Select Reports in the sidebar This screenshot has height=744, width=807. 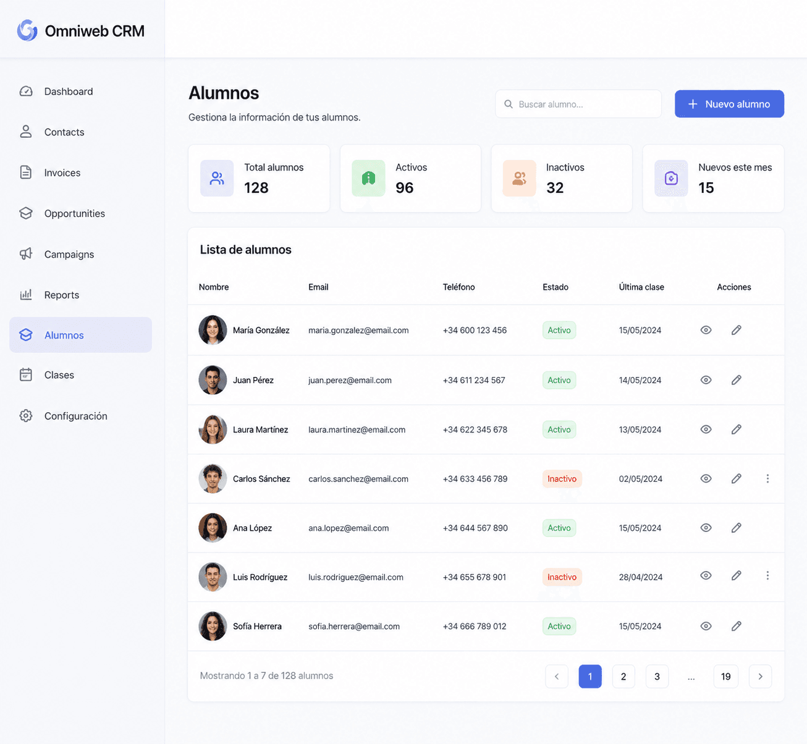[x=80, y=295]
